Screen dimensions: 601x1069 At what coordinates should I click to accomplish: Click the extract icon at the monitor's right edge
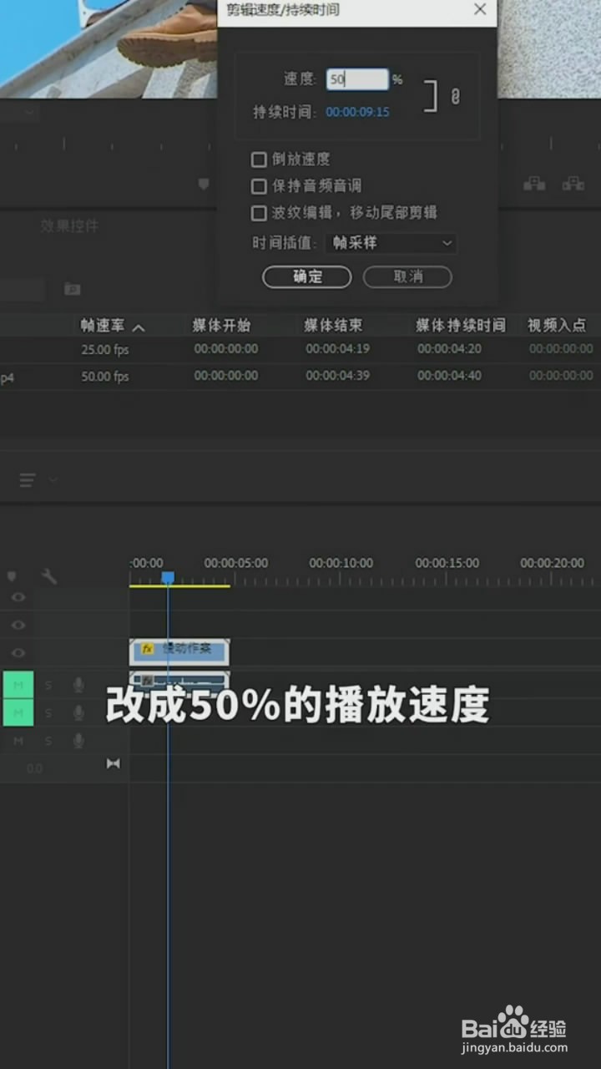click(573, 183)
